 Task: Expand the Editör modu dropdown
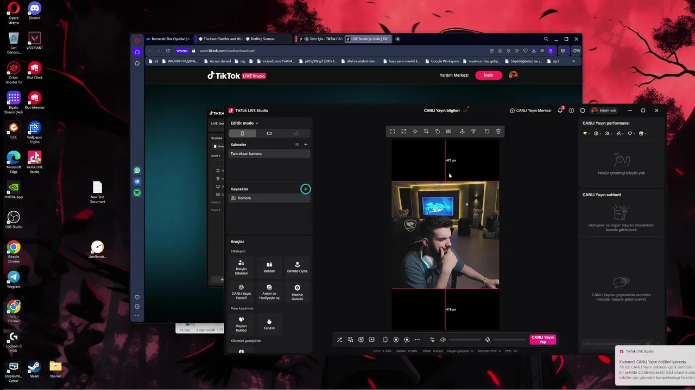coord(244,123)
